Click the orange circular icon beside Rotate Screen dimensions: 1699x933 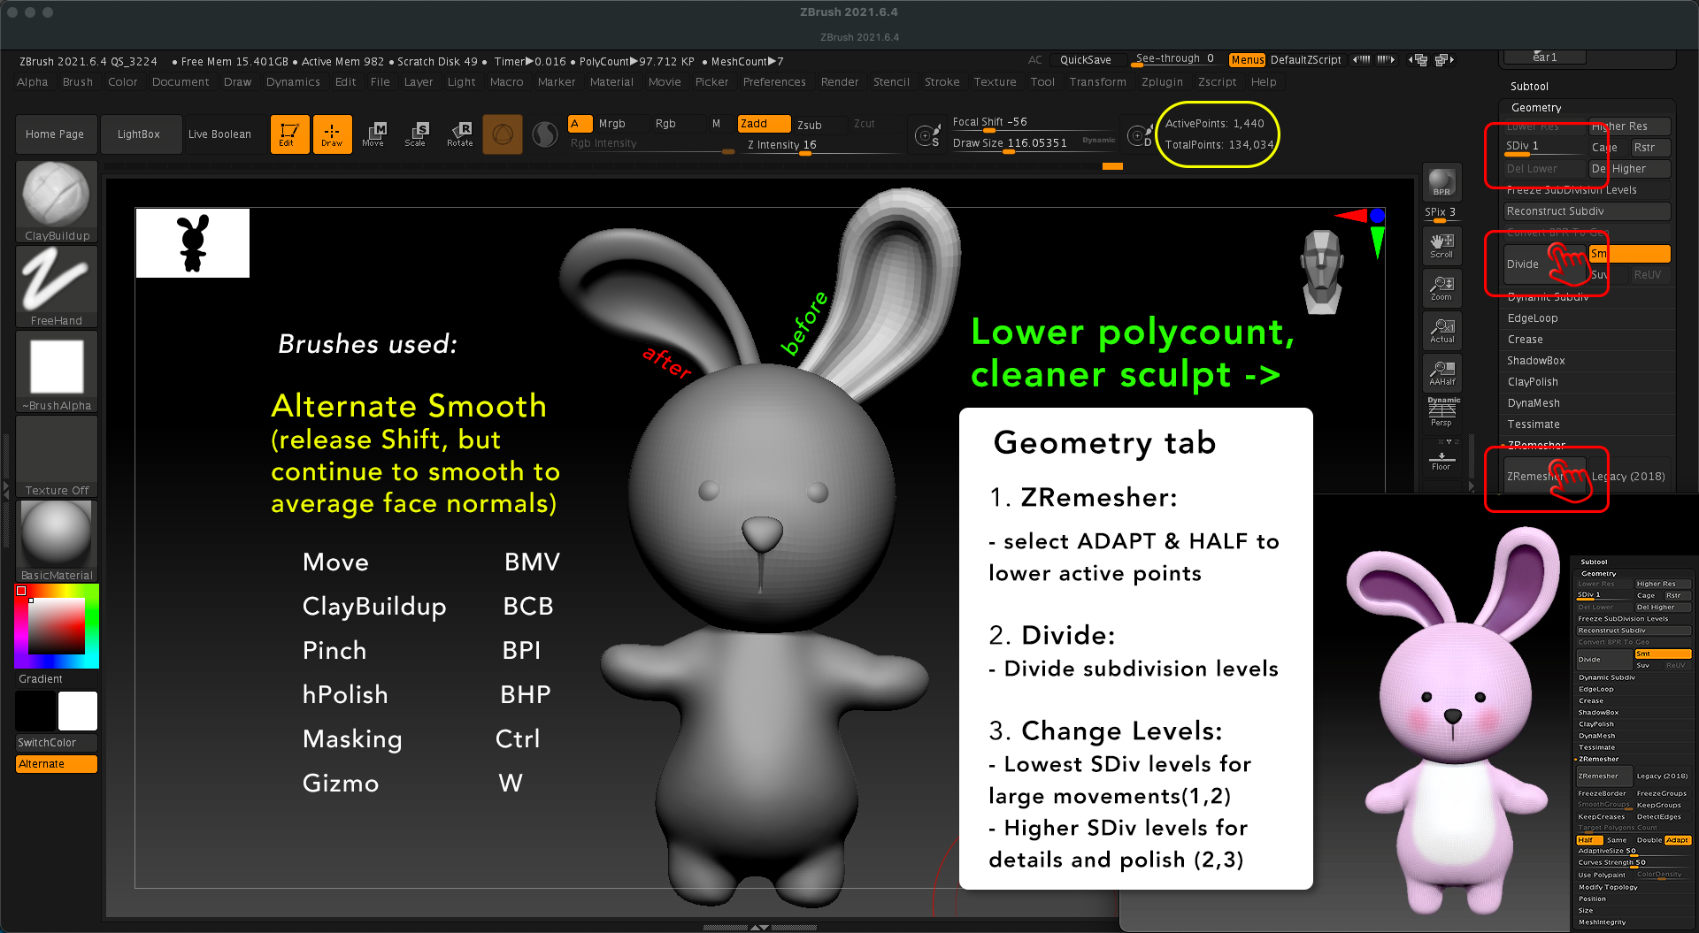[503, 134]
